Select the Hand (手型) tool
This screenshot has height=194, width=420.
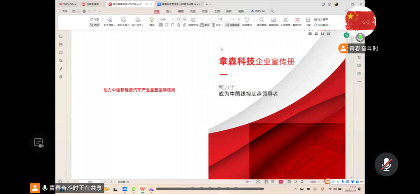(95, 20)
